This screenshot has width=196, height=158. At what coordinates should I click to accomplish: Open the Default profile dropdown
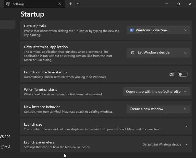158,30
